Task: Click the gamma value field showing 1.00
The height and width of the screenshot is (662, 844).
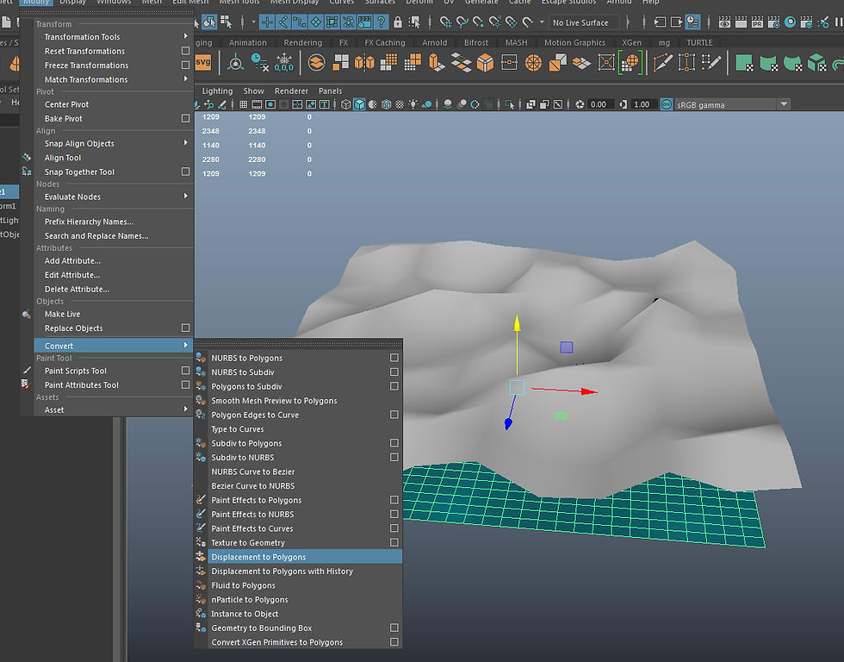Action: pos(642,104)
